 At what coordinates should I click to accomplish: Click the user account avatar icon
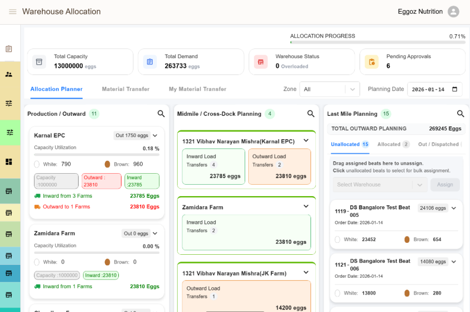click(x=453, y=12)
